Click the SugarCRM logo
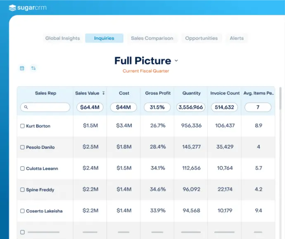The width and height of the screenshot is (285, 239). pyautogui.click(x=28, y=7)
